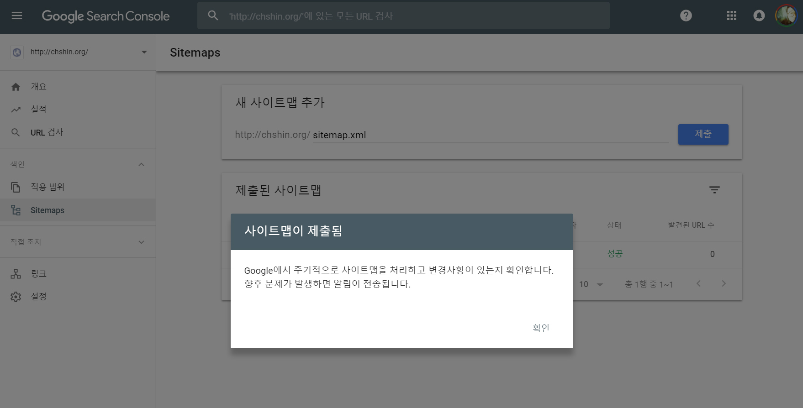This screenshot has height=408, width=803.
Task: View notifications bell icon
Action: (759, 16)
